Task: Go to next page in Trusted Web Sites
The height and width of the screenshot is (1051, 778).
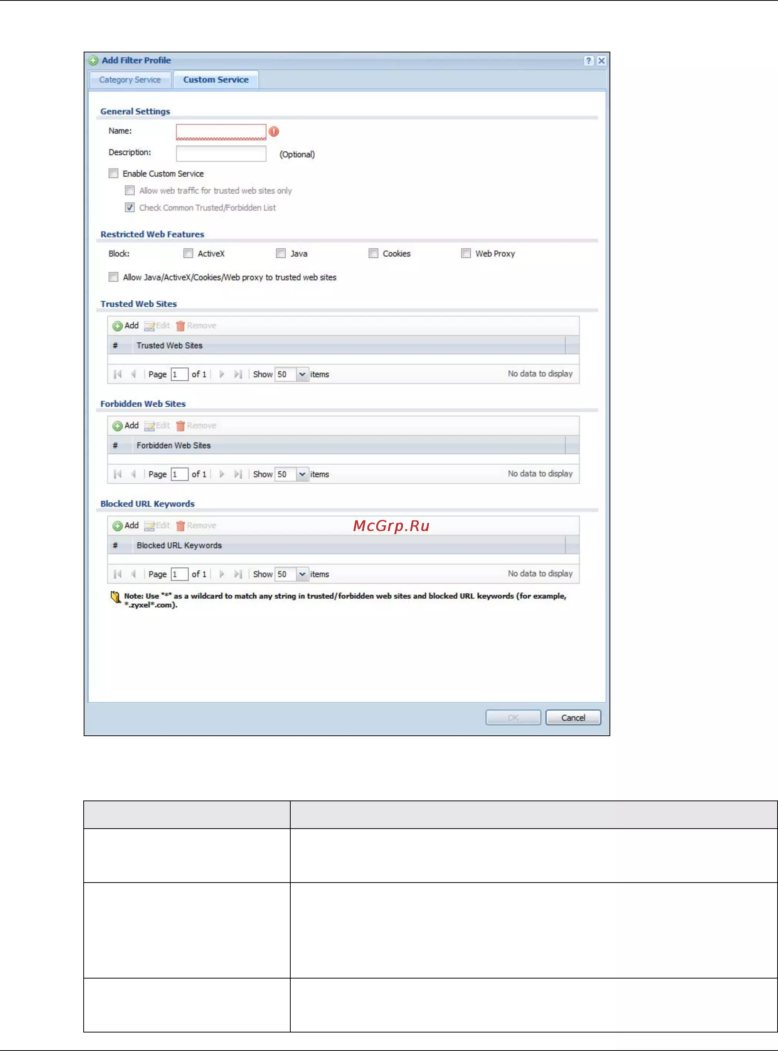Action: pos(221,374)
